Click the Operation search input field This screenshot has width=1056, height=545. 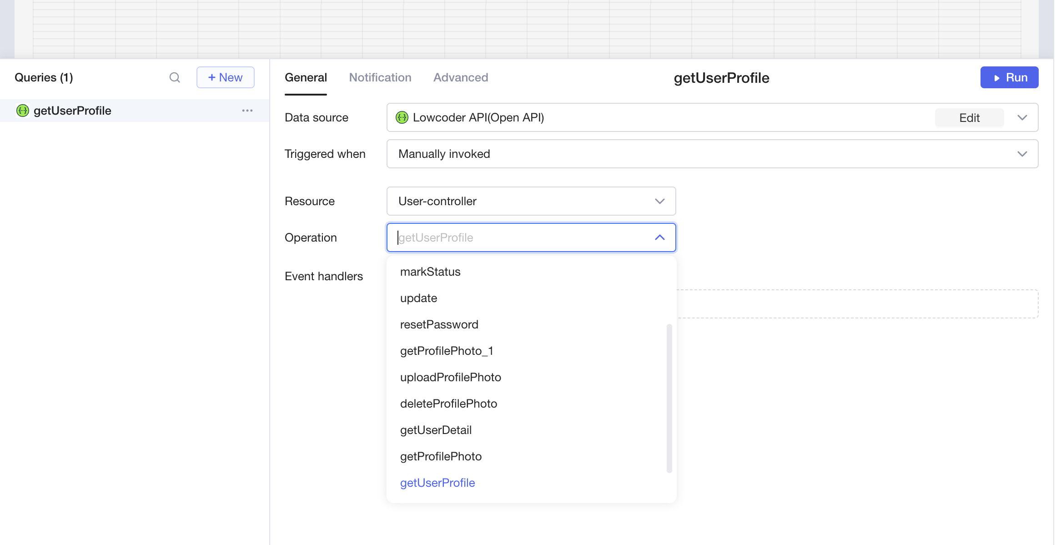coord(518,237)
